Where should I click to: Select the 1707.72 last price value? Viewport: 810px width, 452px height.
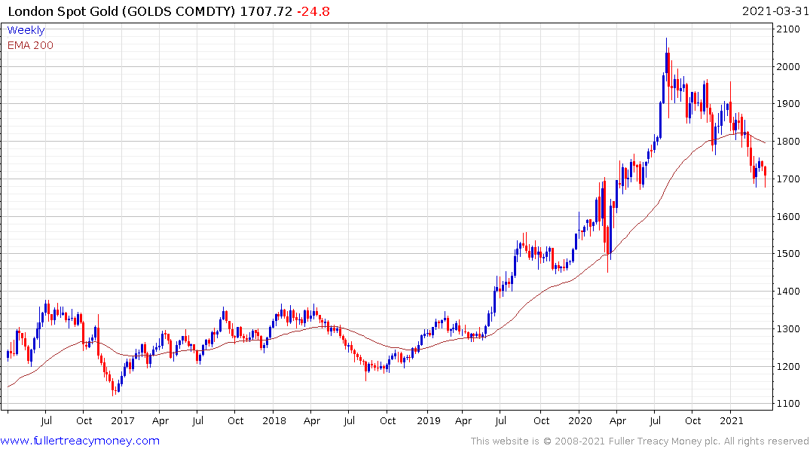tap(266, 11)
